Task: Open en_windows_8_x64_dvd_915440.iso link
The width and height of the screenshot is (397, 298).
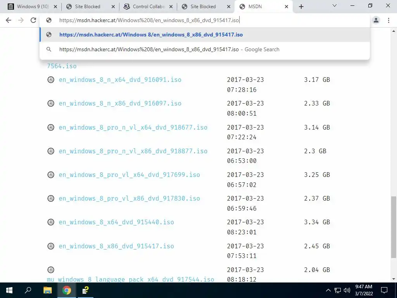Action: [x=116, y=222]
